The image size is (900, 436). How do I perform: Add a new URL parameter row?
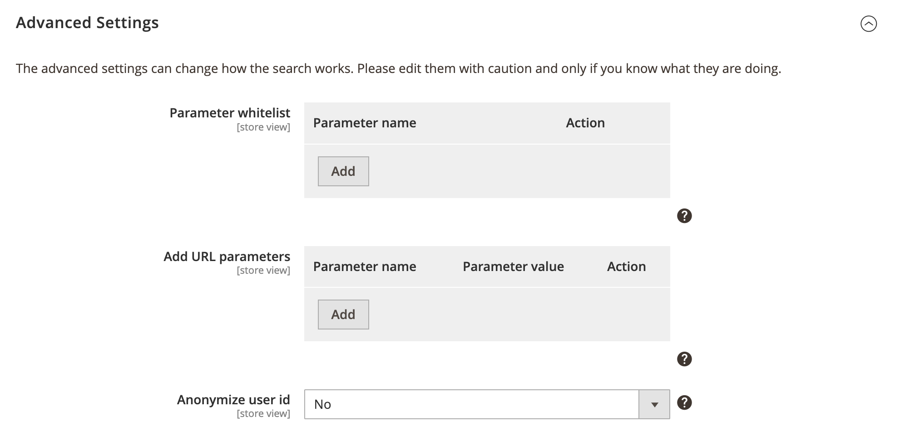pyautogui.click(x=343, y=314)
